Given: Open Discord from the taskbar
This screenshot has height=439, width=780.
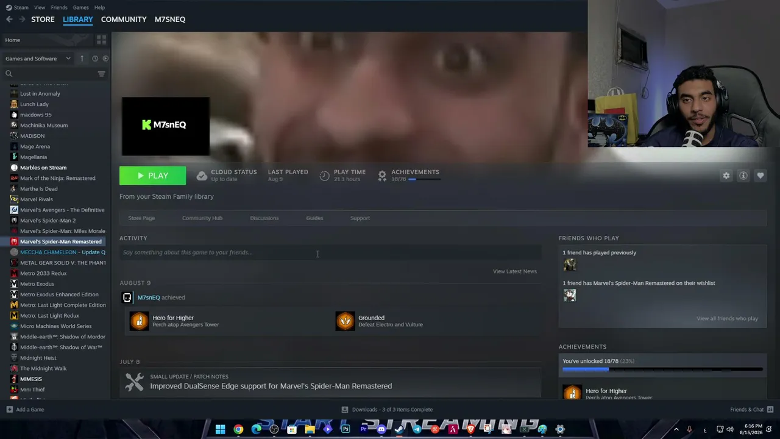Looking at the screenshot, I should click(381, 429).
